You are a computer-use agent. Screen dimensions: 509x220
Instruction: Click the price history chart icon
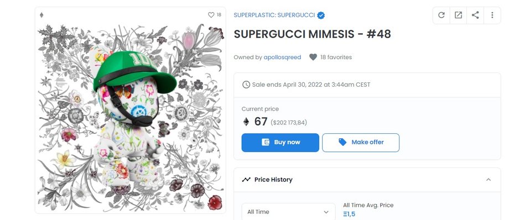246,180
